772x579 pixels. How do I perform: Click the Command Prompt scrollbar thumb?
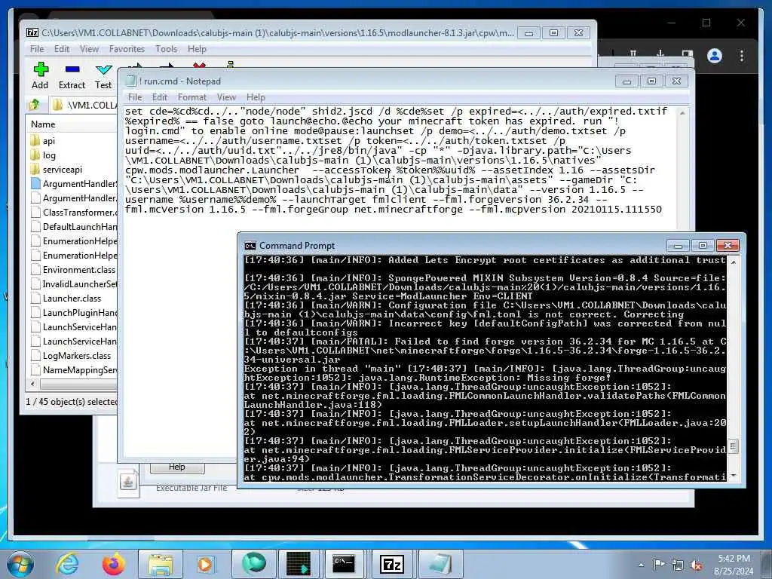733,446
